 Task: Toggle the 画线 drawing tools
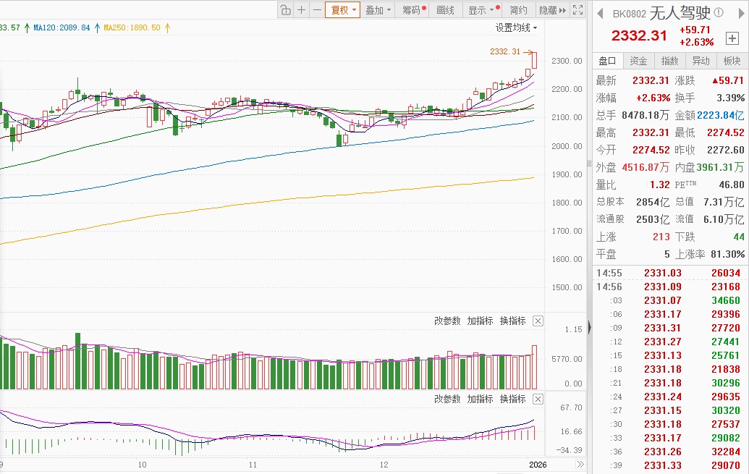point(446,10)
